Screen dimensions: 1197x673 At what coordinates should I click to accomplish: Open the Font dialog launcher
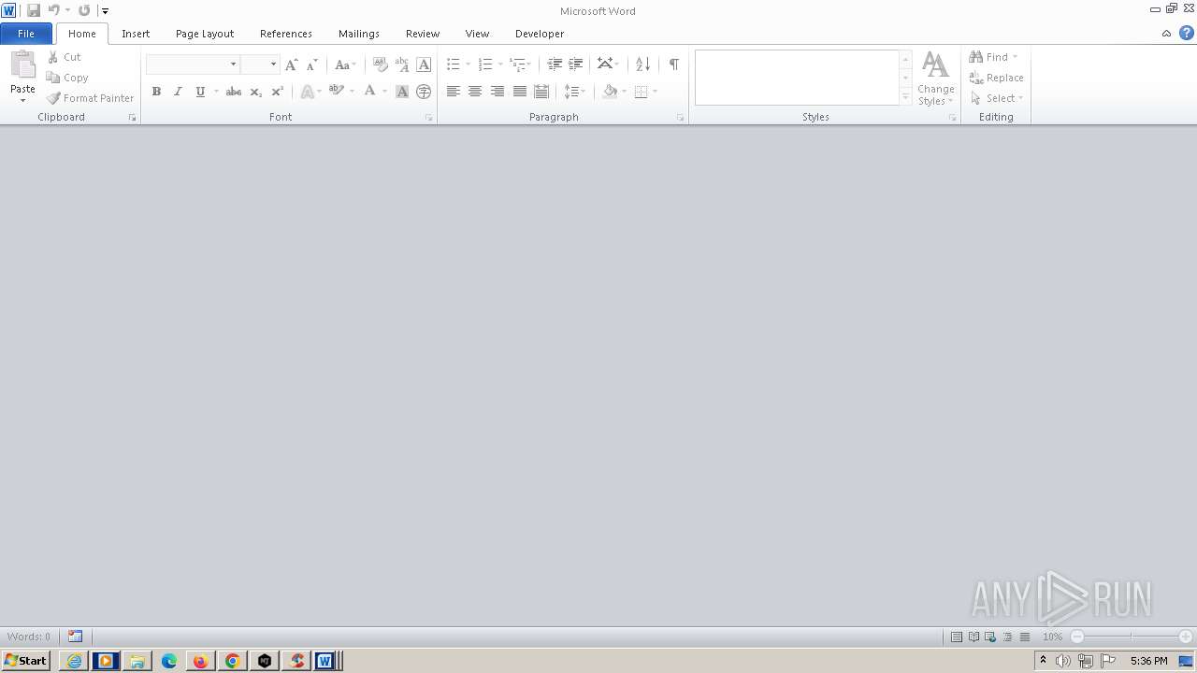pyautogui.click(x=429, y=118)
